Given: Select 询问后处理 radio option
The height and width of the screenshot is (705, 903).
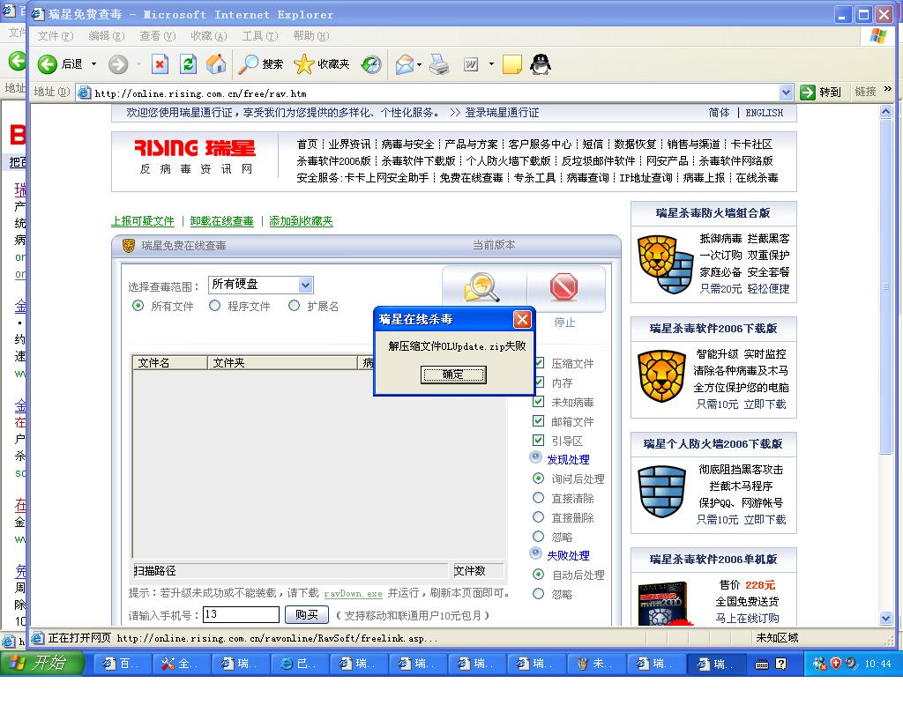Looking at the screenshot, I should click(x=538, y=479).
